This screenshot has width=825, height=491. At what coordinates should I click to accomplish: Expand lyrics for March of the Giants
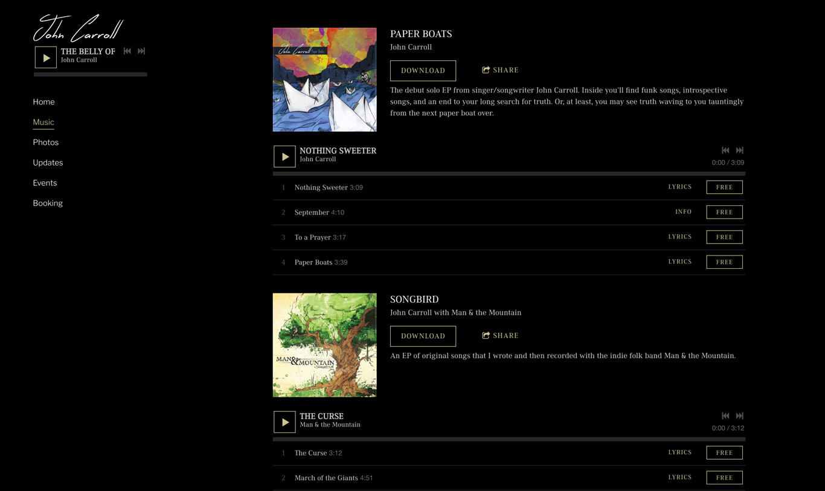click(680, 478)
